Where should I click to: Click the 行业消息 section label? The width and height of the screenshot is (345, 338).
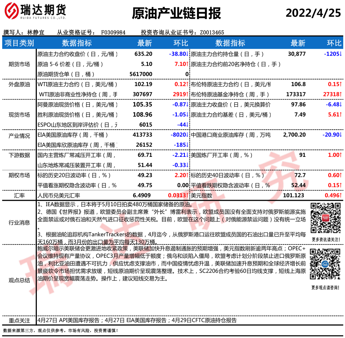[19, 222]
